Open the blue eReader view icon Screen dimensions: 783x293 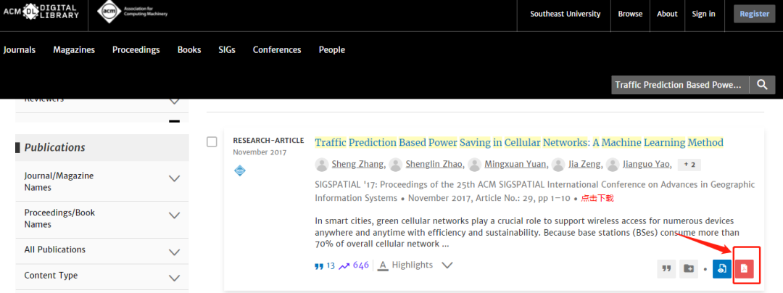click(721, 269)
